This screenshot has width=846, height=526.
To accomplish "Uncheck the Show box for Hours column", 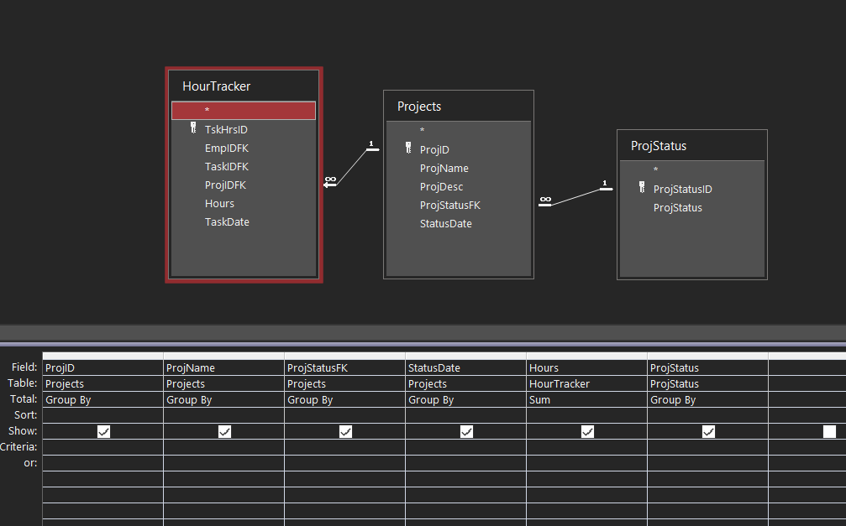I will pyautogui.click(x=587, y=432).
